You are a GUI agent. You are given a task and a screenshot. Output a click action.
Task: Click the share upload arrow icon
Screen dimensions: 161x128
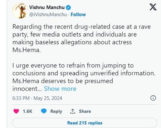point(73,111)
